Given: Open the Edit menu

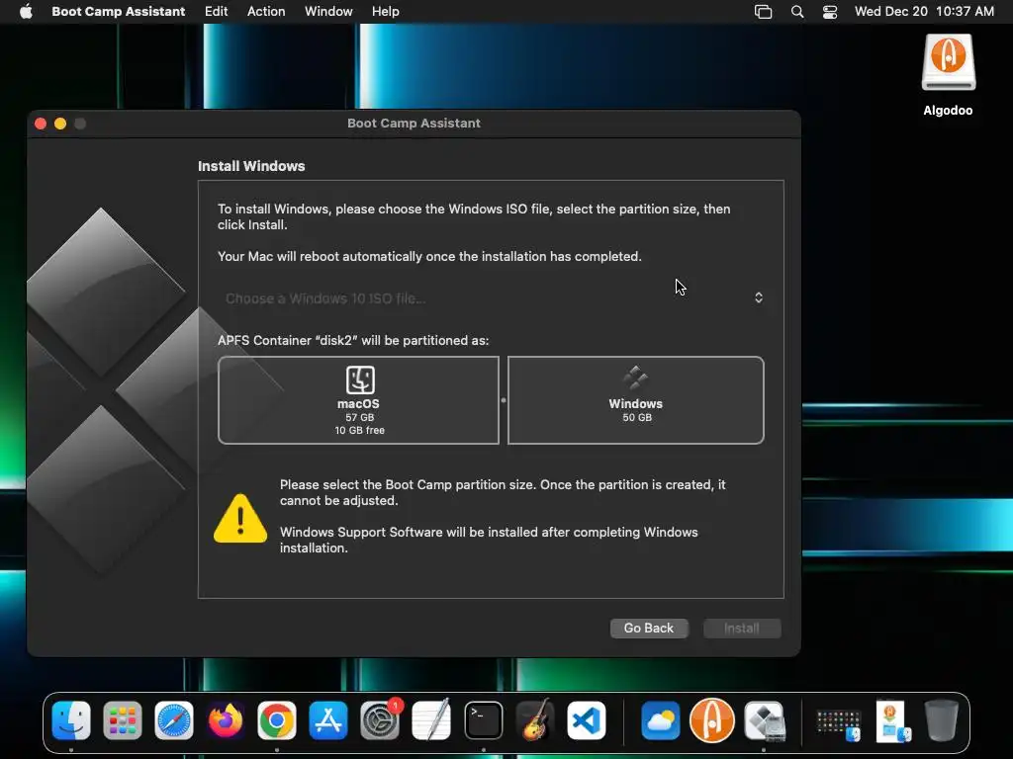Looking at the screenshot, I should [216, 11].
